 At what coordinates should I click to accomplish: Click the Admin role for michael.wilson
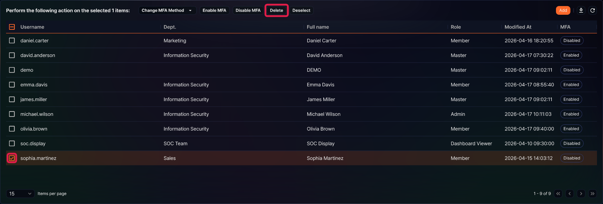[x=458, y=114]
